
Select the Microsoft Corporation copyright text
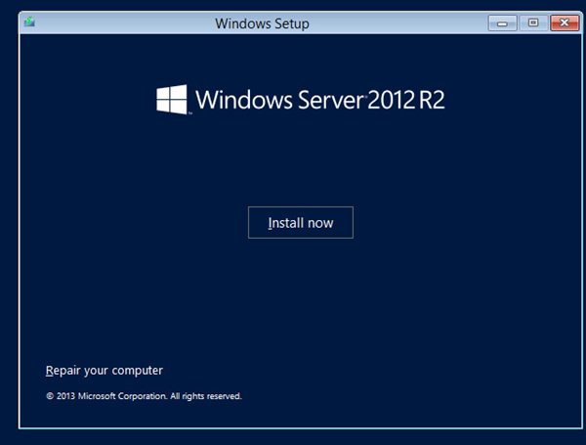point(144,396)
